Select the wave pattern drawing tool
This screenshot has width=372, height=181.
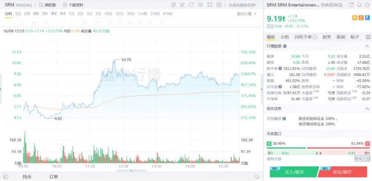coord(34,23)
